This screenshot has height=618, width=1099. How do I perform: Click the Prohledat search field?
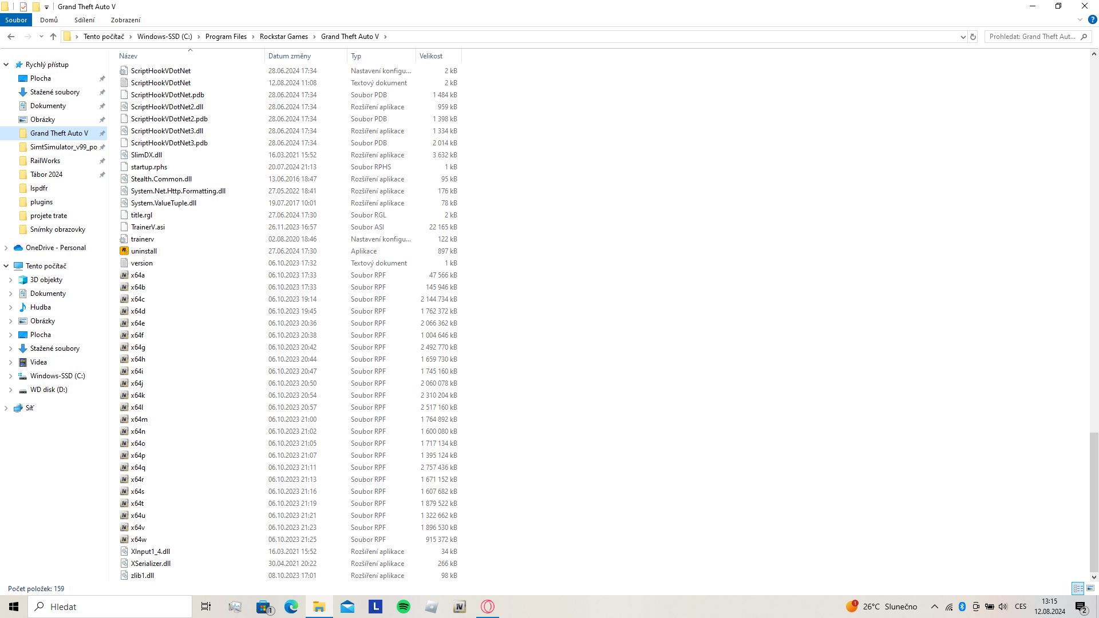pyautogui.click(x=1031, y=37)
